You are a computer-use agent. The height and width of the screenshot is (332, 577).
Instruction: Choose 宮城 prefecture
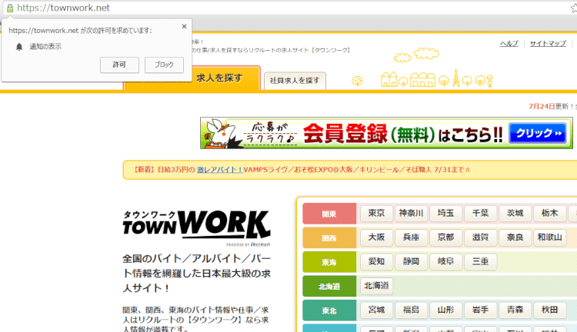tap(376, 310)
